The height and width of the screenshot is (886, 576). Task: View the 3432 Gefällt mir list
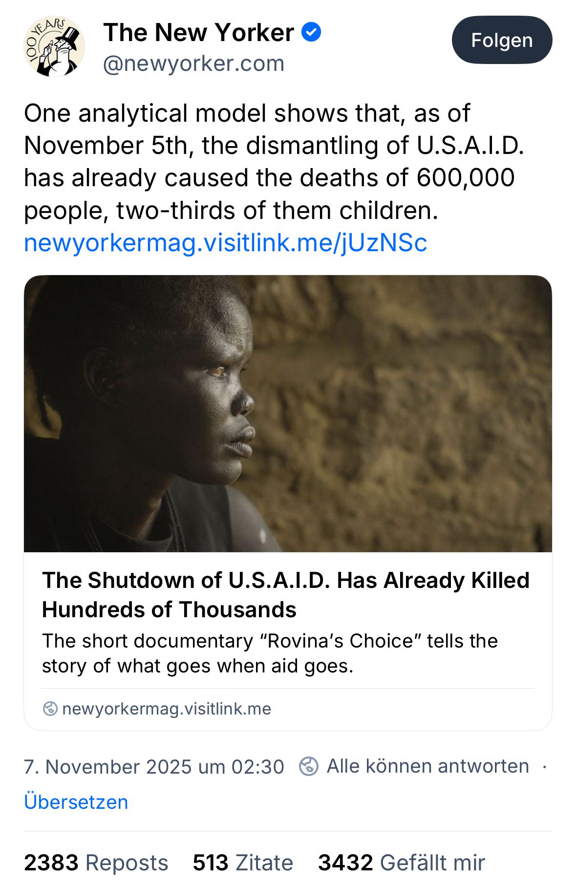coord(402,863)
